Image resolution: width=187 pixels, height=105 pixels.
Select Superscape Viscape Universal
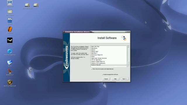pos(108,58)
